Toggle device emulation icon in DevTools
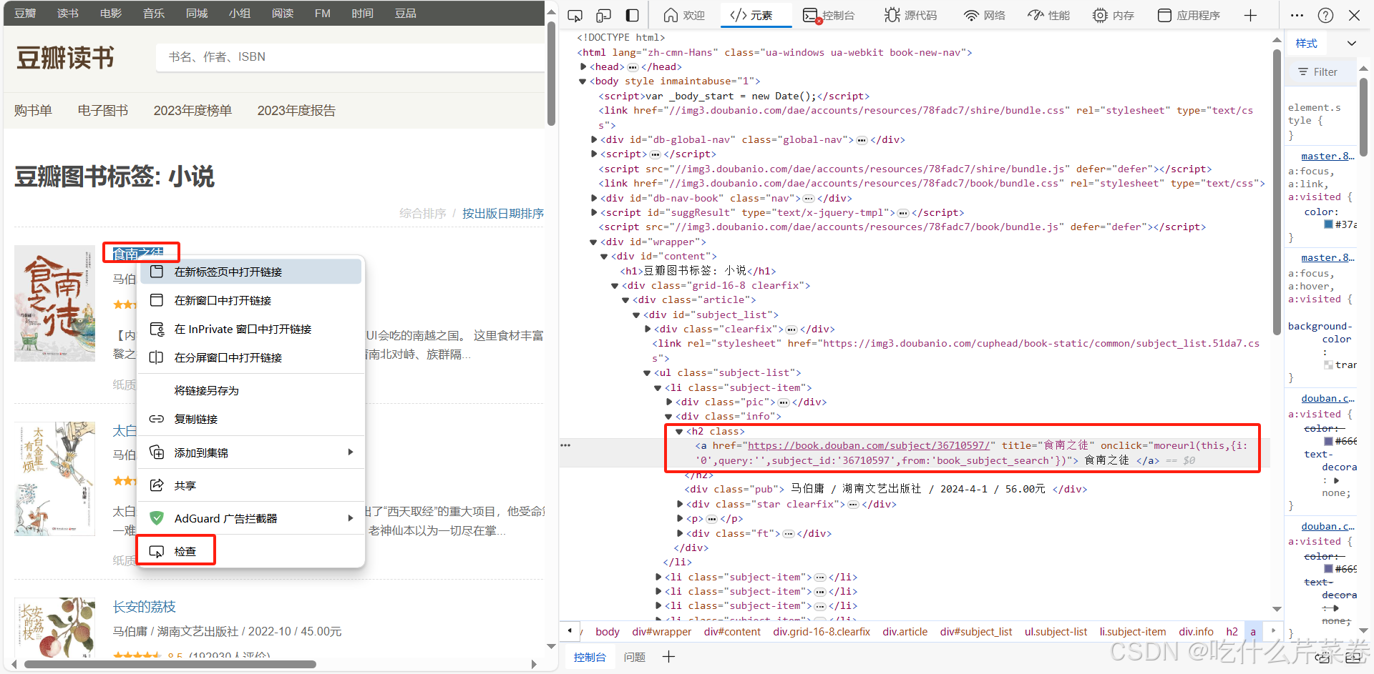Screen dimensions: 1374x674 point(603,15)
